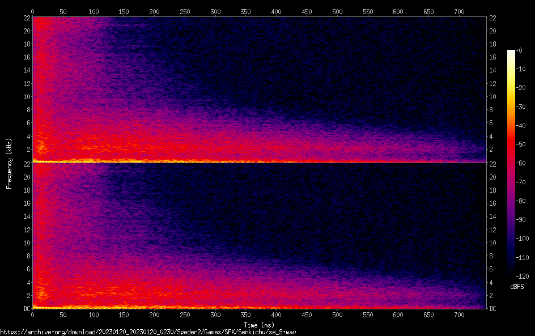The image size is (535, 336).
Task: Click the "DC" label at the bottom-right corner
Action: [x=493, y=309]
